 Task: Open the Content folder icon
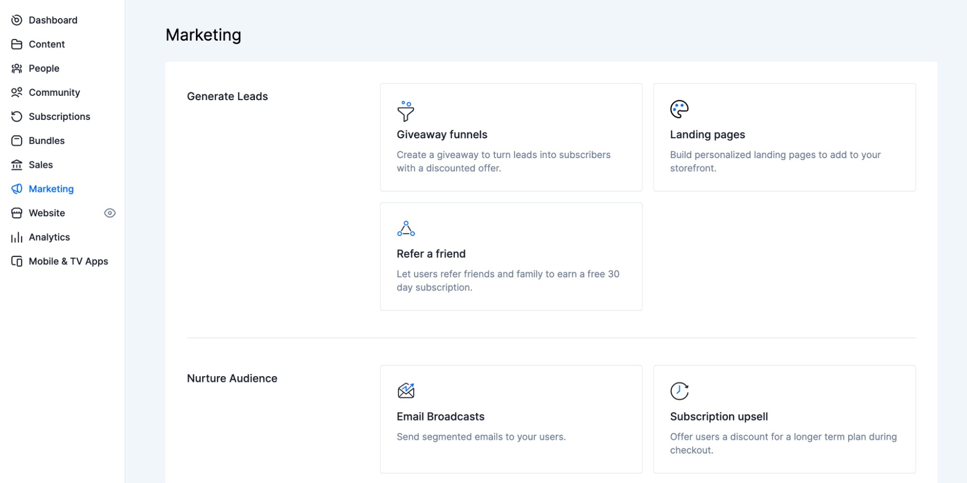click(x=16, y=44)
